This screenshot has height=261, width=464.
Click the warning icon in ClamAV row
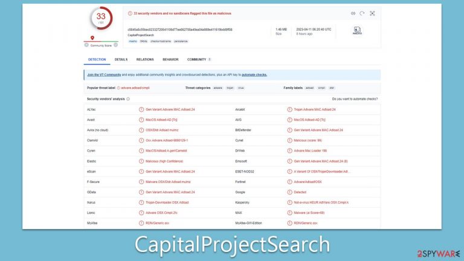(x=141, y=141)
